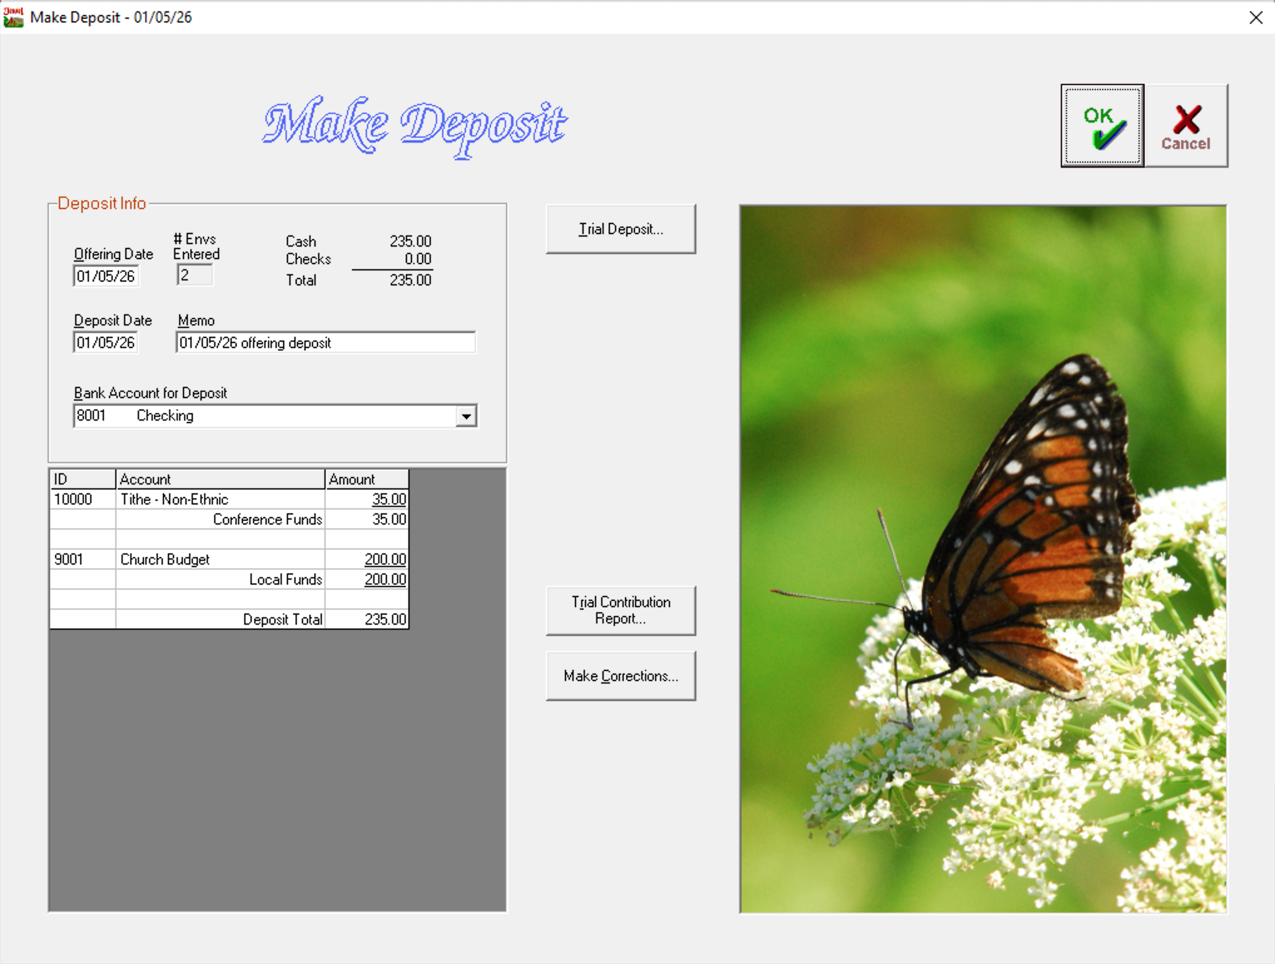Cancel the deposit with red X
This screenshot has height=964, width=1275.
(1185, 126)
